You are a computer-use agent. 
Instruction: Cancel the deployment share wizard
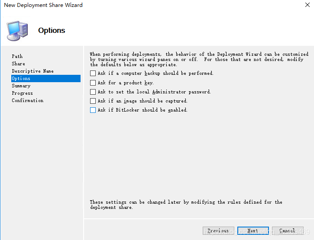[288, 231]
